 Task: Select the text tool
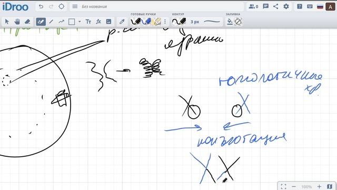click(x=88, y=22)
